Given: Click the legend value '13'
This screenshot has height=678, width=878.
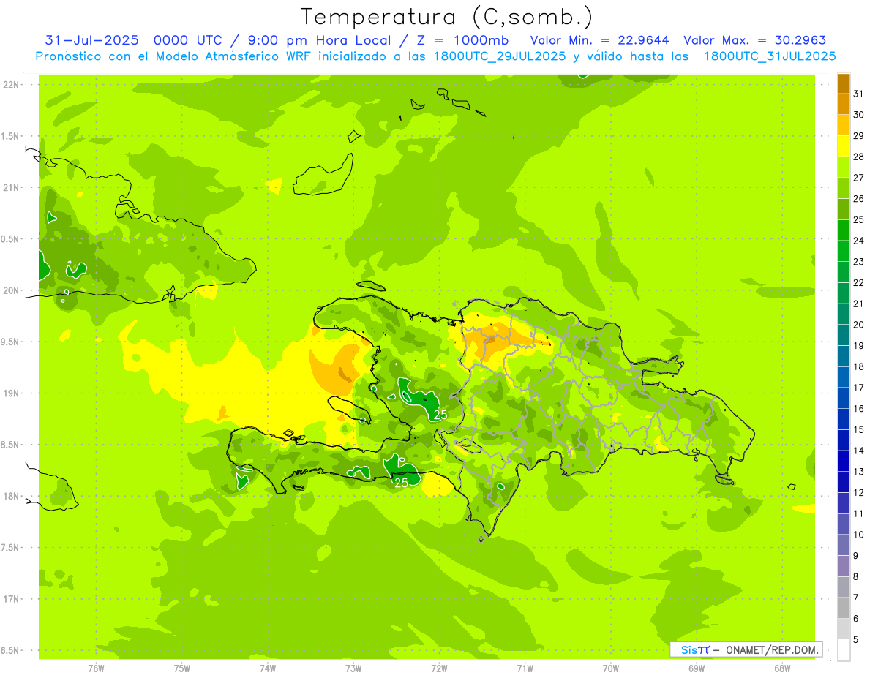Looking at the screenshot, I should (x=859, y=472).
